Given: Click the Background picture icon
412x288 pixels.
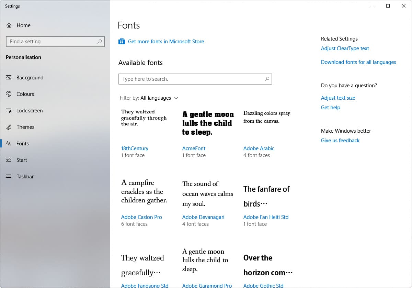Looking at the screenshot, I should tap(9, 78).
